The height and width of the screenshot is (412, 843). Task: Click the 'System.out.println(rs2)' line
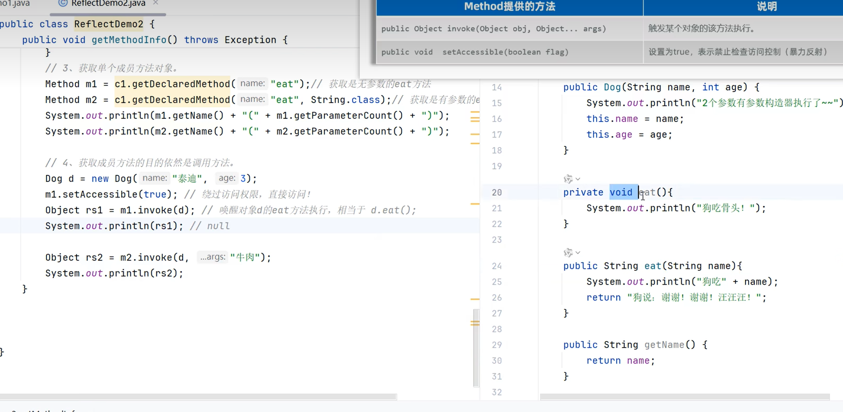pos(114,273)
